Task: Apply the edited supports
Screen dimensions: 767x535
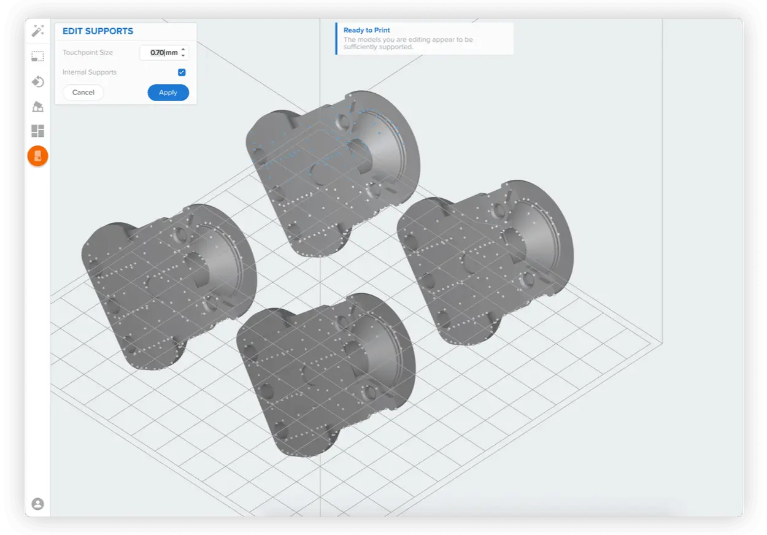Action: (168, 93)
